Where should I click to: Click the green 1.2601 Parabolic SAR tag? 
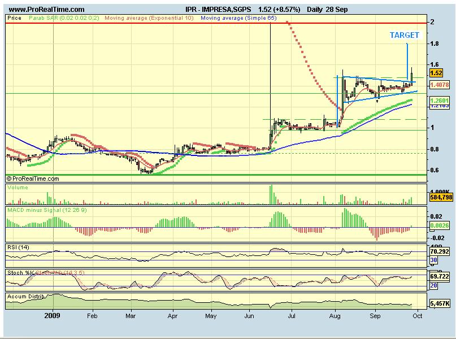point(440,101)
